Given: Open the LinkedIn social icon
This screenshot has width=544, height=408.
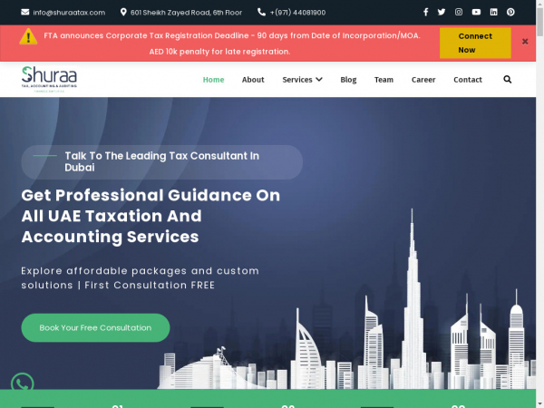Looking at the screenshot, I should pos(493,12).
